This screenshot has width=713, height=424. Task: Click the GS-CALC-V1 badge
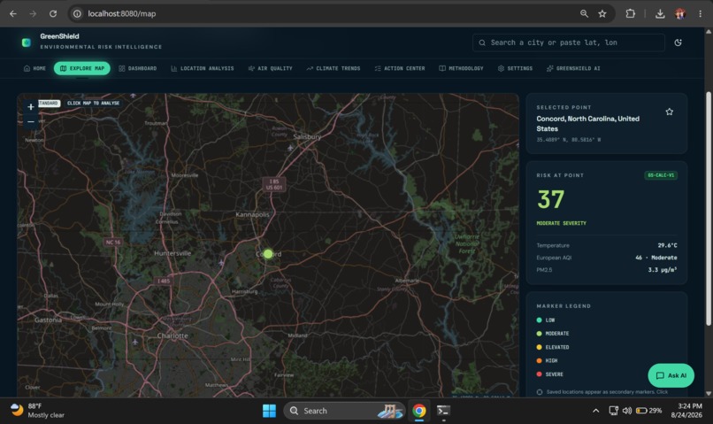tap(661, 175)
